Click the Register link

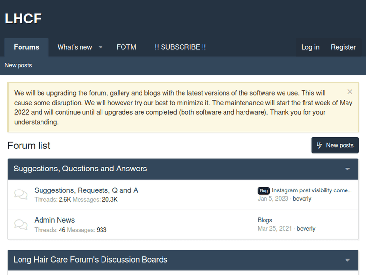click(343, 47)
